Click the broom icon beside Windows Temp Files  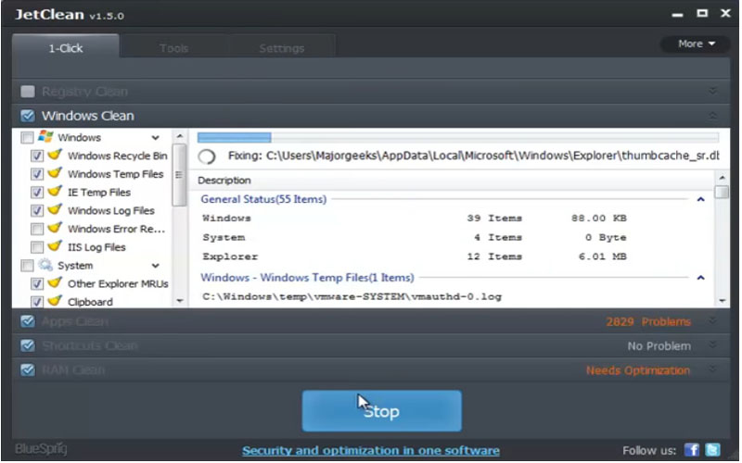coord(55,173)
